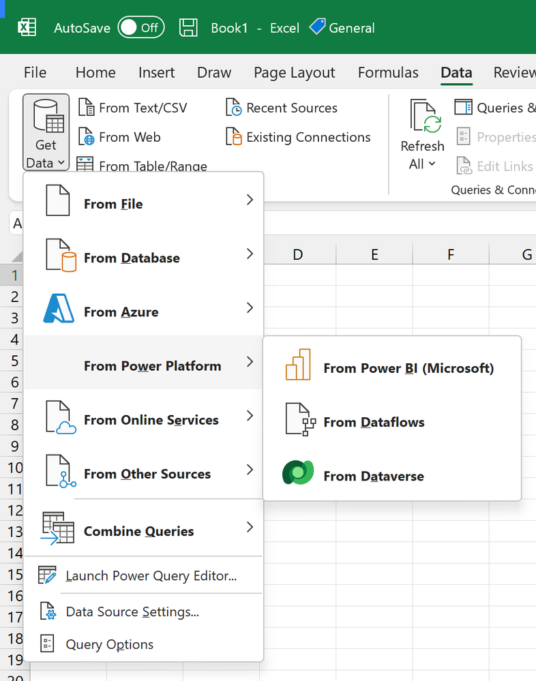Click the Data Source Settings gear icon
536x681 pixels.
coord(48,611)
